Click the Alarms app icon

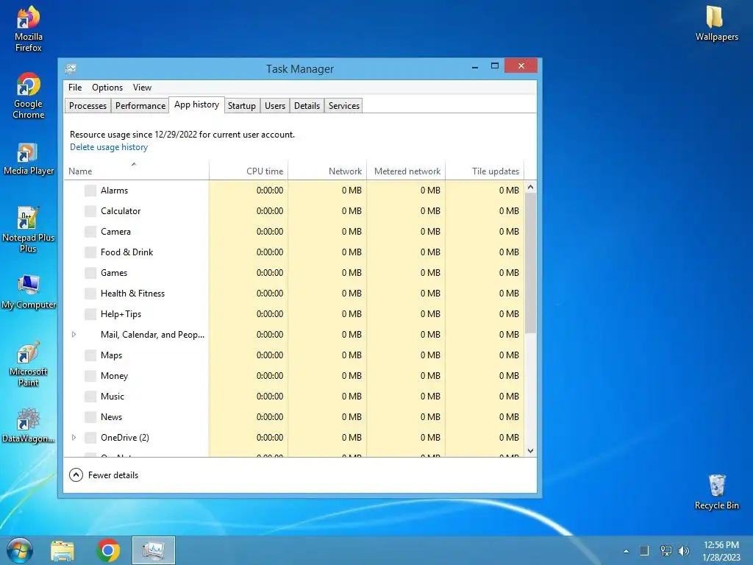click(x=90, y=191)
